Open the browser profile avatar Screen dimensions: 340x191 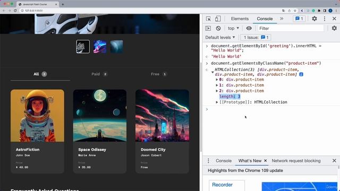click(330, 11)
